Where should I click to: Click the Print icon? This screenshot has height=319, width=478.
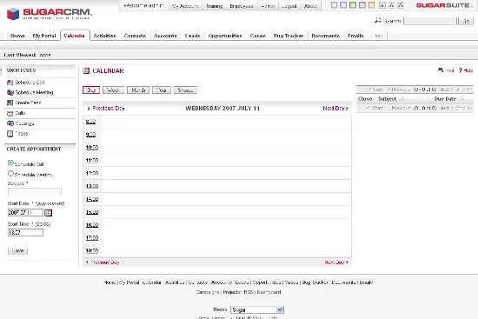441,70
